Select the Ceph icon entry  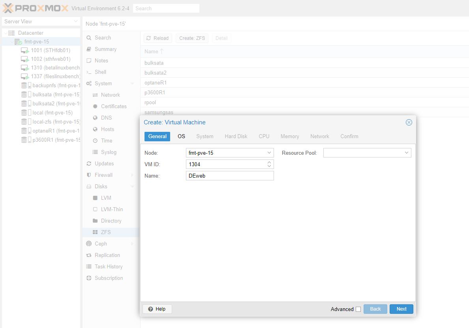coord(89,244)
